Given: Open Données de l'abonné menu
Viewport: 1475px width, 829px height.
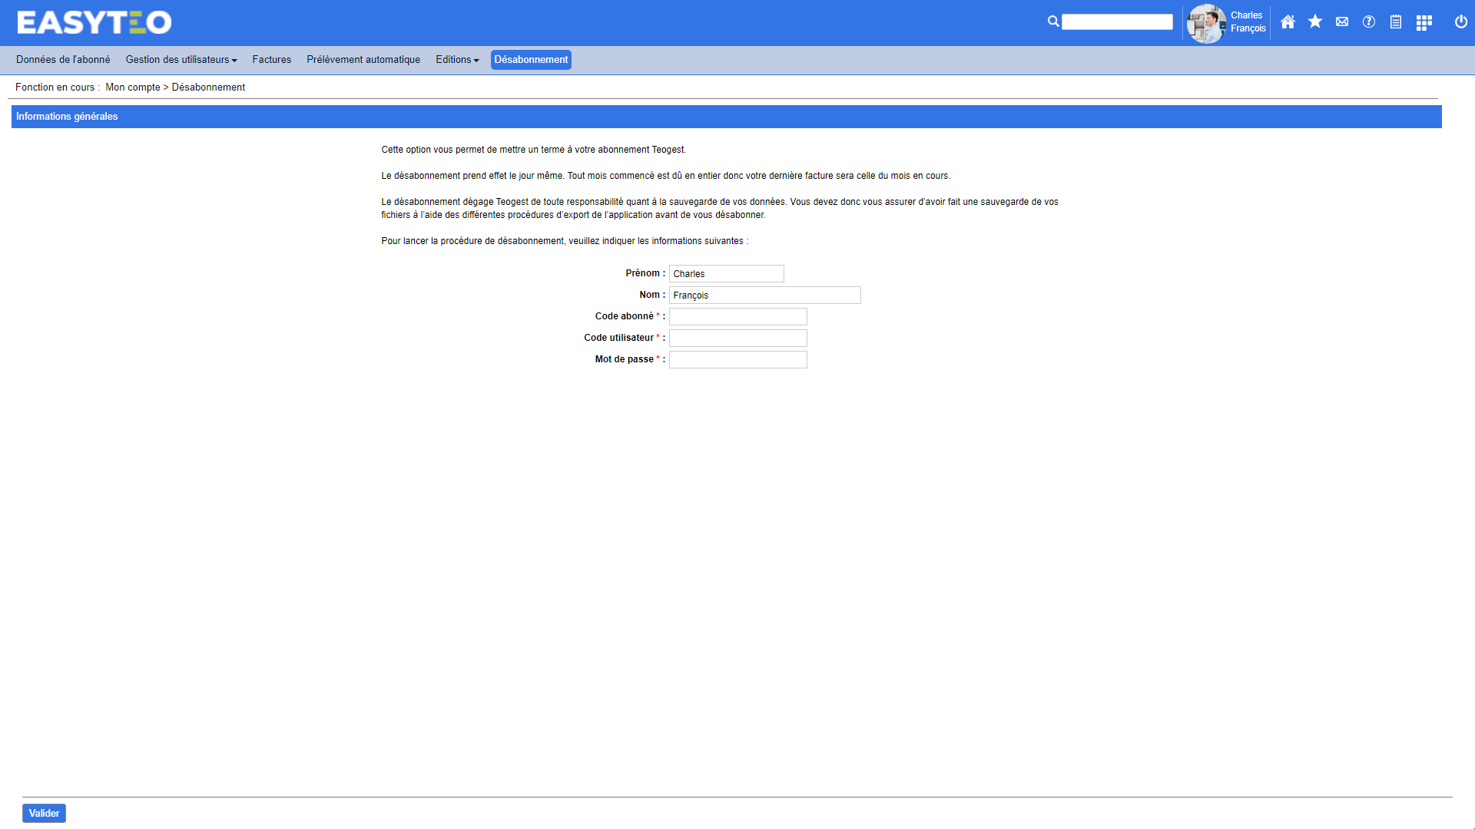Looking at the screenshot, I should pos(63,60).
